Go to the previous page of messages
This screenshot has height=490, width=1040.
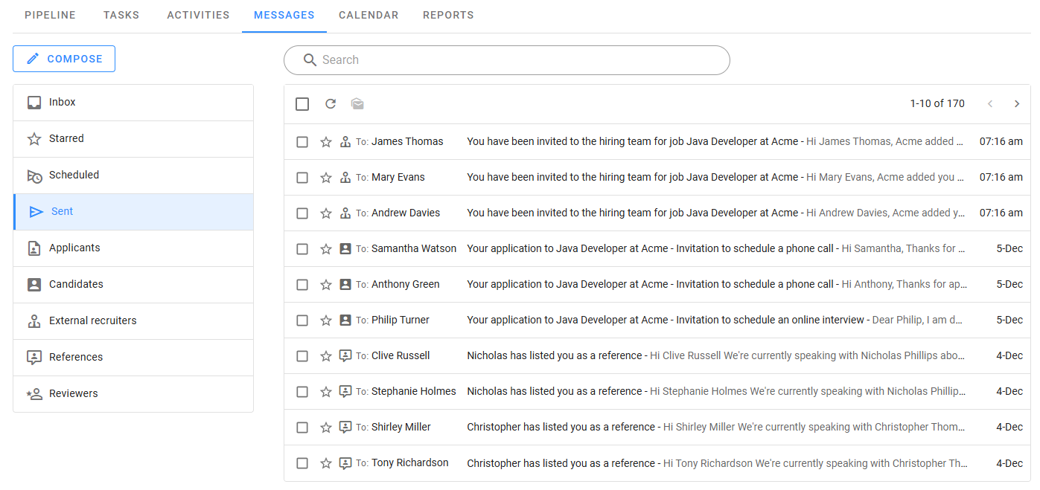(990, 104)
